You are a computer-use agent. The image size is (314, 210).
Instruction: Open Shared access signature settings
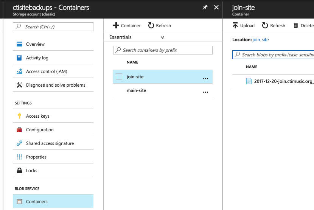pyautogui.click(x=53, y=143)
